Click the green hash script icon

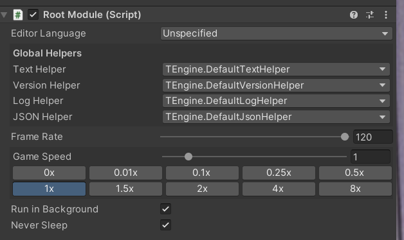tap(18, 15)
